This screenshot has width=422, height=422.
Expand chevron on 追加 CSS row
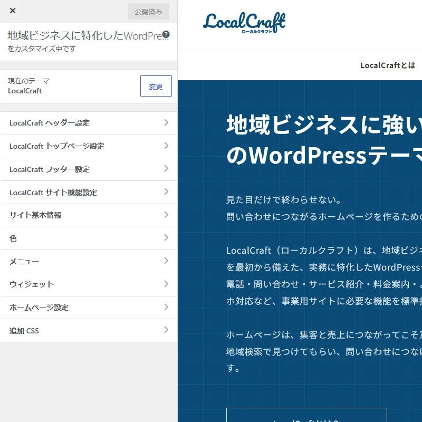click(x=166, y=330)
